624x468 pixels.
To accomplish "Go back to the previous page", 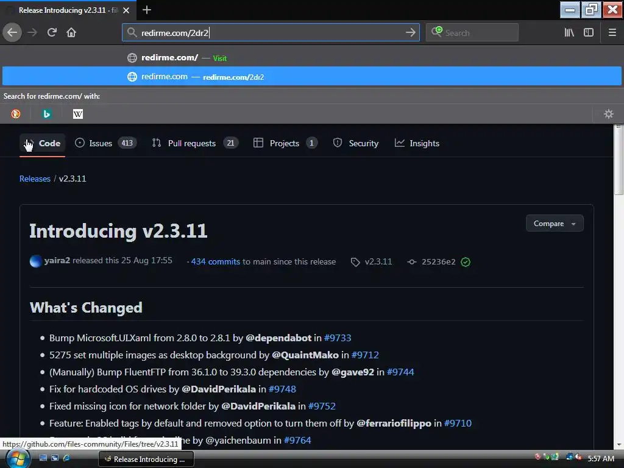I will click(x=12, y=32).
